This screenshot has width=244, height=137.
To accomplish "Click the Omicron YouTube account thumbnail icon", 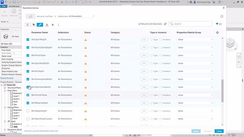I will (30, 16).
